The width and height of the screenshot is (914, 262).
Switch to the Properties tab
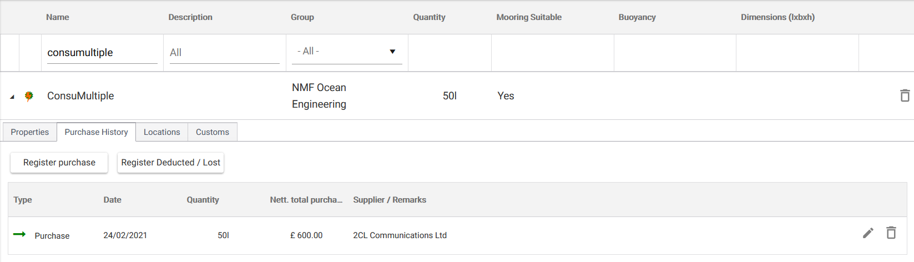click(x=30, y=132)
